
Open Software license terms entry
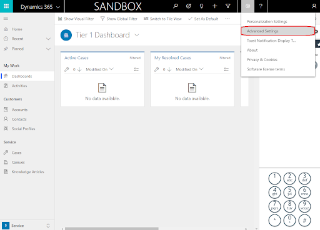coord(278,69)
